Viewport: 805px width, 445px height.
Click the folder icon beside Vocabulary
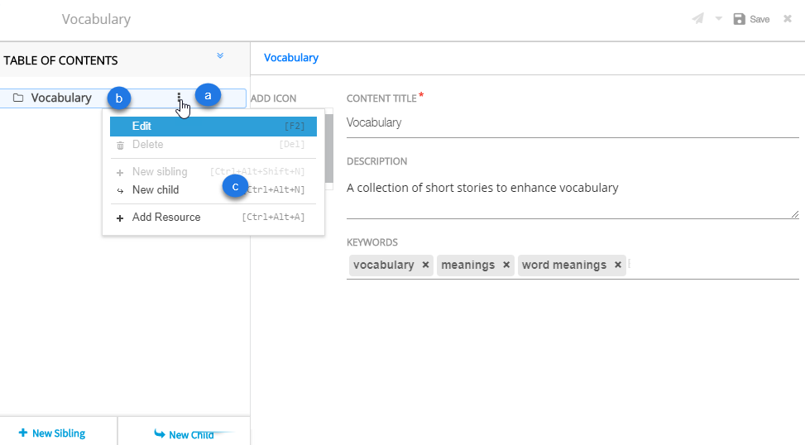(18, 98)
